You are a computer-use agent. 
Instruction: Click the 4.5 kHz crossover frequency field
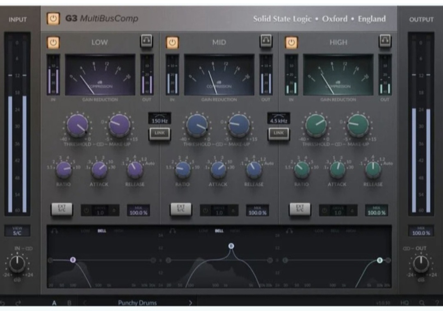(279, 119)
